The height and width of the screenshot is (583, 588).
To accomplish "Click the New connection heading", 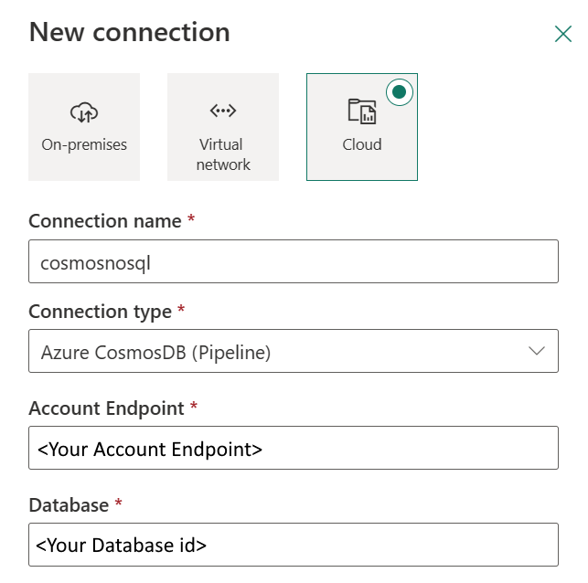I will pyautogui.click(x=130, y=33).
